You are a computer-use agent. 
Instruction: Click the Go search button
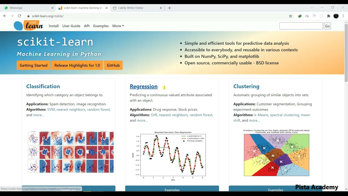coord(327,26)
